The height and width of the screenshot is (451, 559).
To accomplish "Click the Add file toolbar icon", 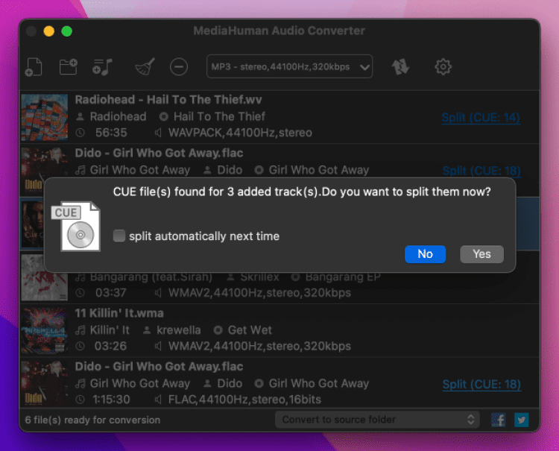I will [x=34, y=67].
